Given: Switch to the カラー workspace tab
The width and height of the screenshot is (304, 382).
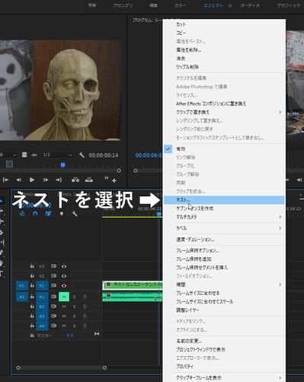Looking at the screenshot, I should click(181, 5).
